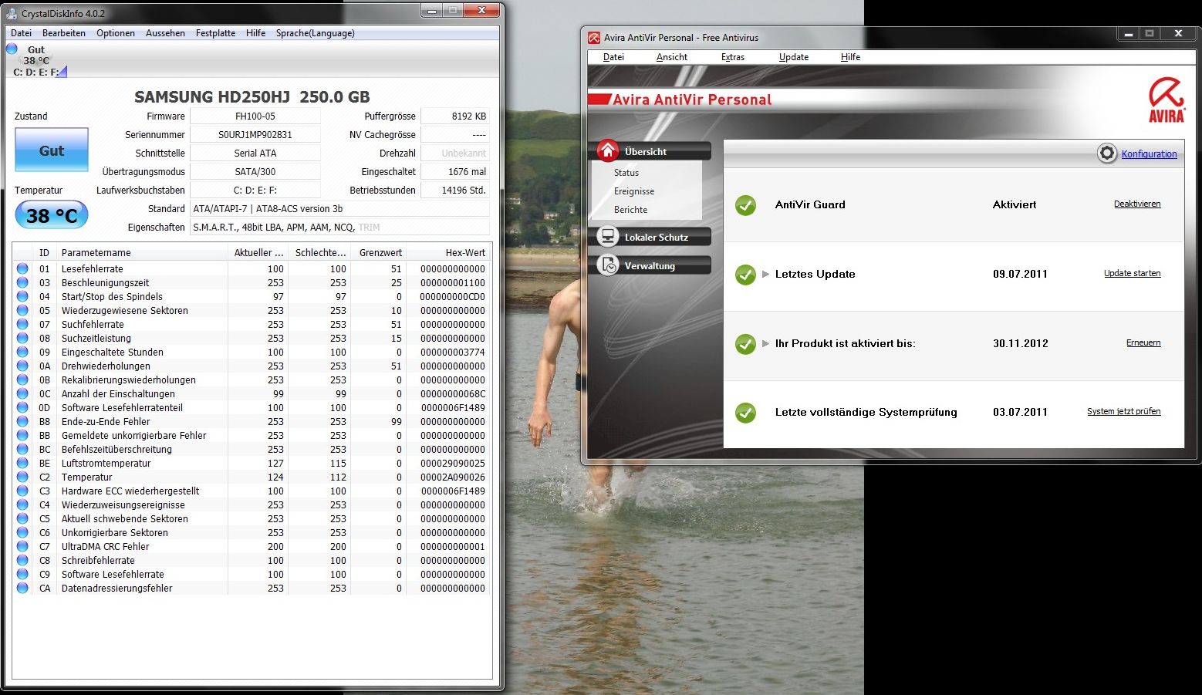
Task: Click the Übersicht home icon in Avira sidebar
Action: (608, 151)
